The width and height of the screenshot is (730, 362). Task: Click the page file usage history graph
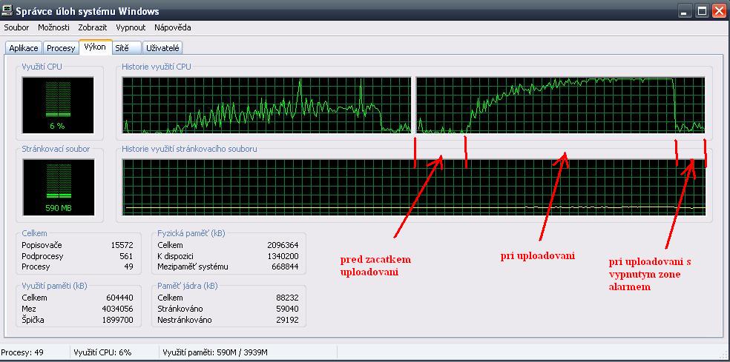pos(414,187)
